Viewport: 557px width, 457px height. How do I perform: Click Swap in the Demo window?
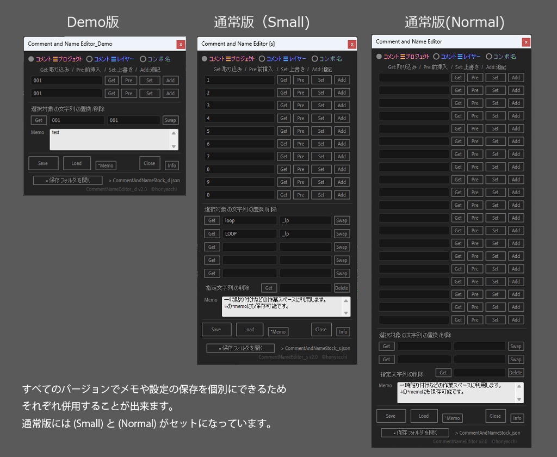coord(170,120)
